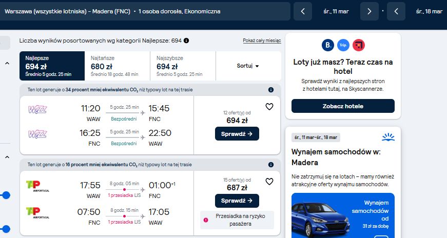Image resolution: width=447 pixels, height=238 pixels.
Task: Click the Zobacz hotele button
Action: [343, 106]
